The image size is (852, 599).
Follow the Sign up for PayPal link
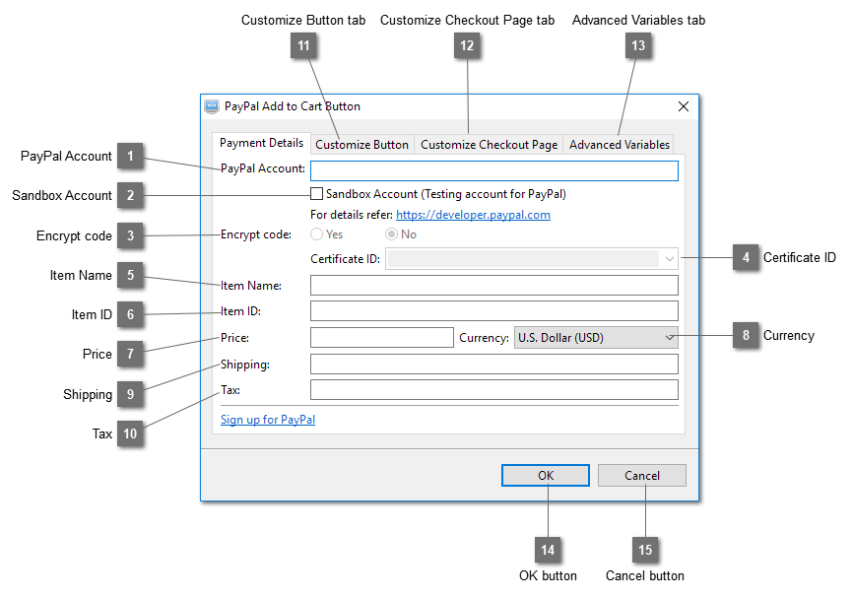click(268, 420)
